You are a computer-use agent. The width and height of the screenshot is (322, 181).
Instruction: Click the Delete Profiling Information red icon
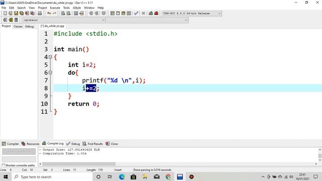pyautogui.click(x=156, y=14)
